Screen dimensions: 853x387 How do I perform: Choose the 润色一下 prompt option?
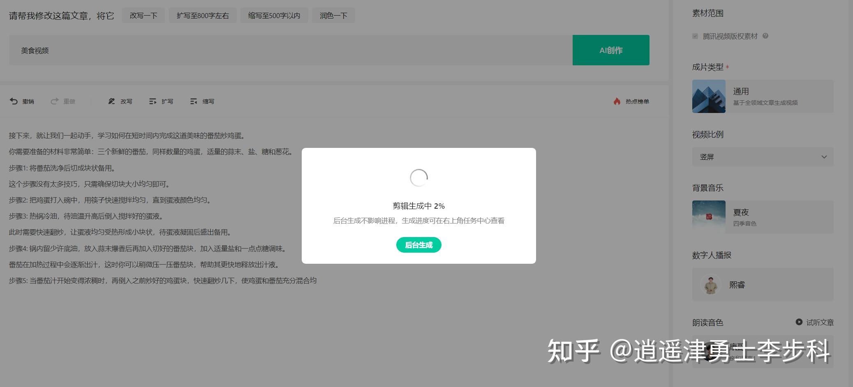333,16
